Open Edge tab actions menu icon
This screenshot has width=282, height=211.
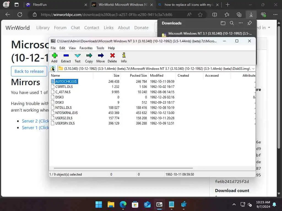pyautogui.click(x=16, y=5)
